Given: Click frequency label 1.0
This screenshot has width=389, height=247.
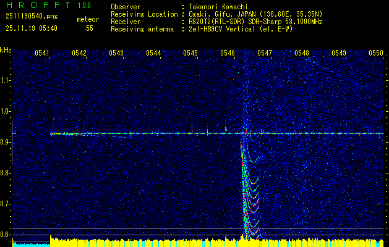Looking at the screenshot, I should pyautogui.click(x=6, y=111).
